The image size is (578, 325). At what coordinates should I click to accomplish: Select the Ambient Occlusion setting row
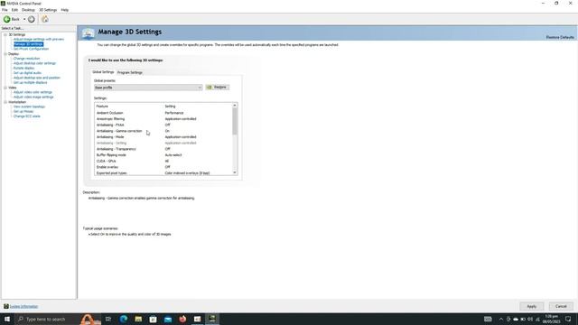tap(163, 113)
